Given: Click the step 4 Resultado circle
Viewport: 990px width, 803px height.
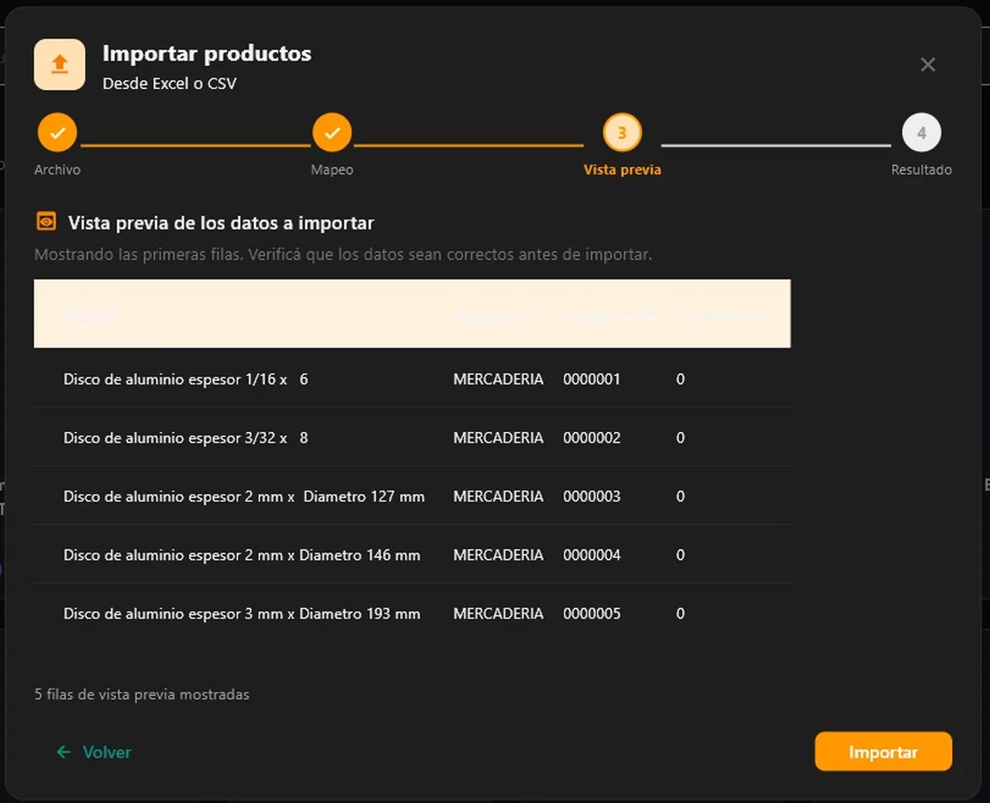Looking at the screenshot, I should click(922, 133).
